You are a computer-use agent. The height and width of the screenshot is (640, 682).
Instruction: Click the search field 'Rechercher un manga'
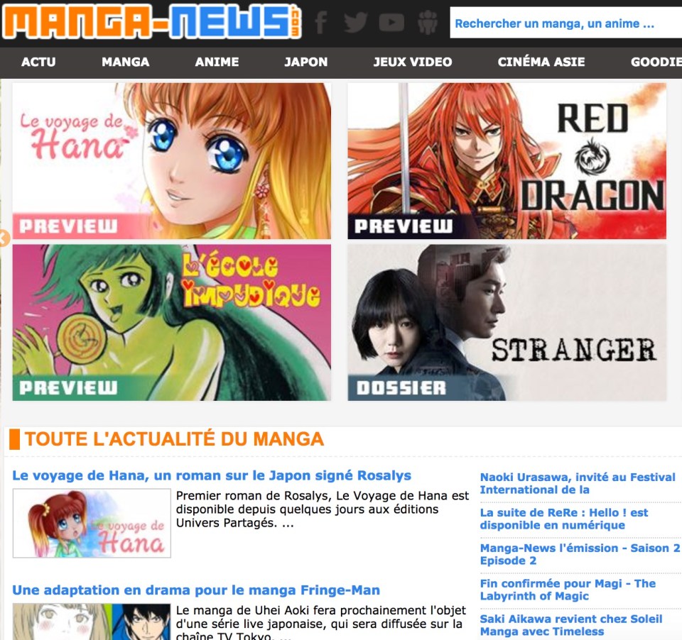565,23
